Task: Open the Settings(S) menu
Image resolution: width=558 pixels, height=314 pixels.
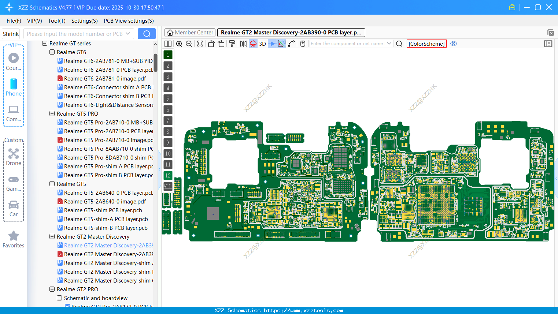Action: click(84, 21)
